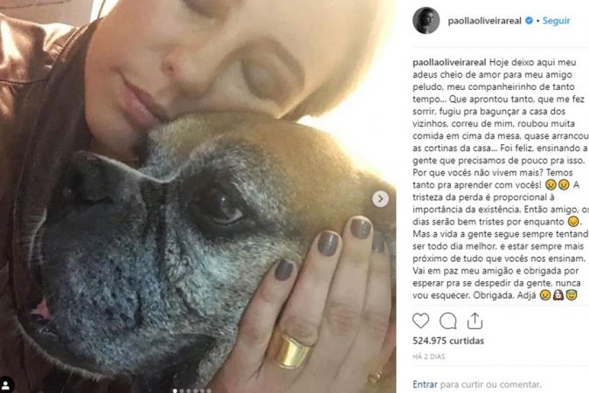589x393 pixels.
Task: Jump to the last carousel dot
Action: [209, 390]
